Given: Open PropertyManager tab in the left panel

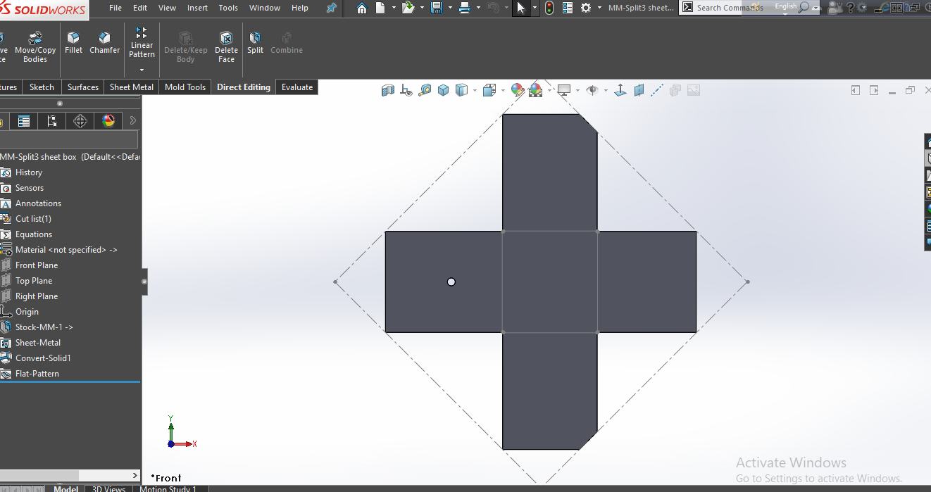Looking at the screenshot, I should (24, 121).
